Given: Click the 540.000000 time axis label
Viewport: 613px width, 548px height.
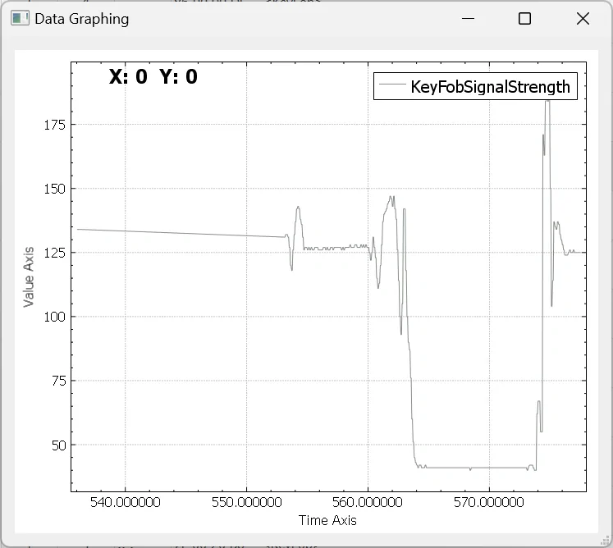Looking at the screenshot, I should tap(125, 502).
